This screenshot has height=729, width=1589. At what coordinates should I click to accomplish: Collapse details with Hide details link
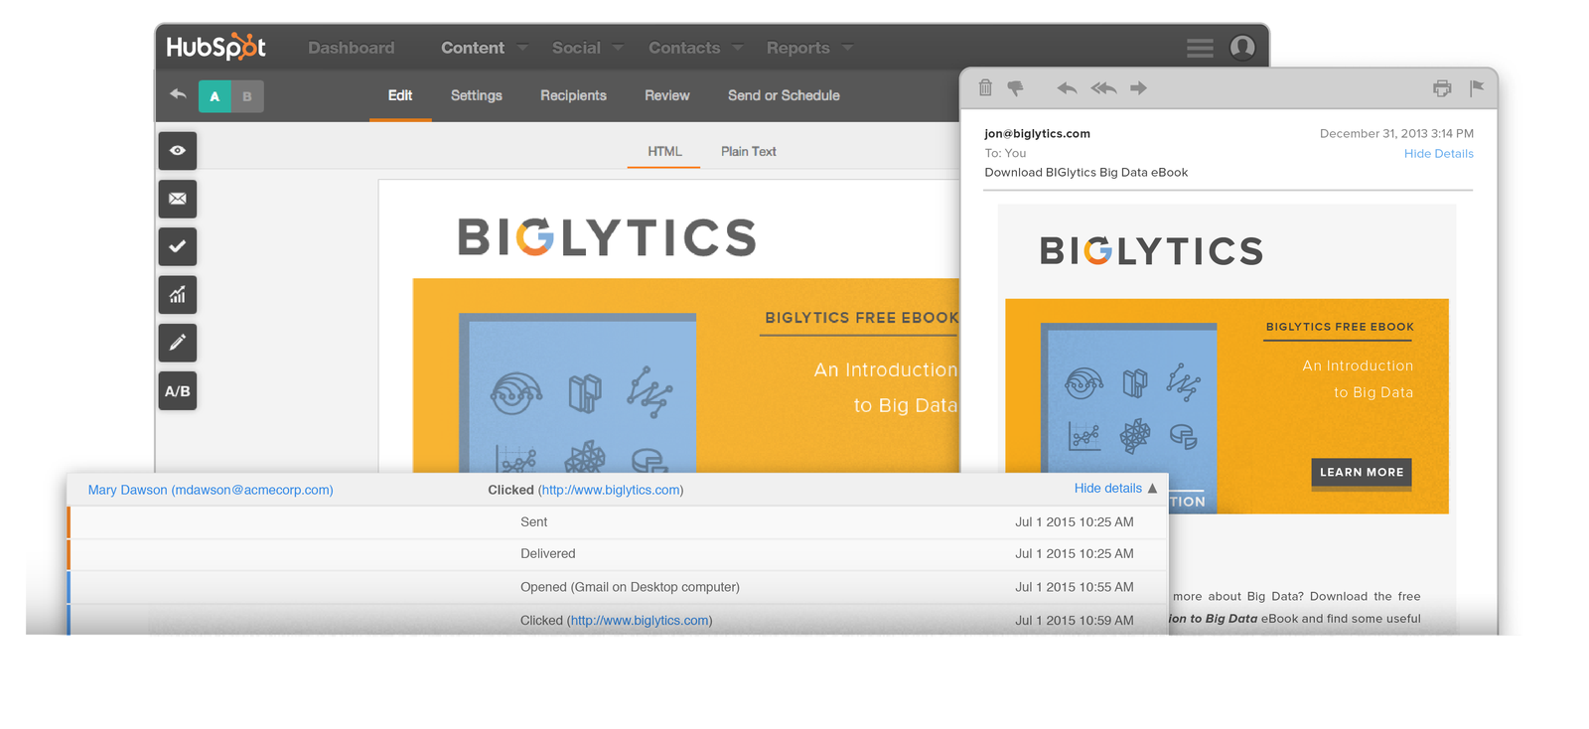(1108, 489)
